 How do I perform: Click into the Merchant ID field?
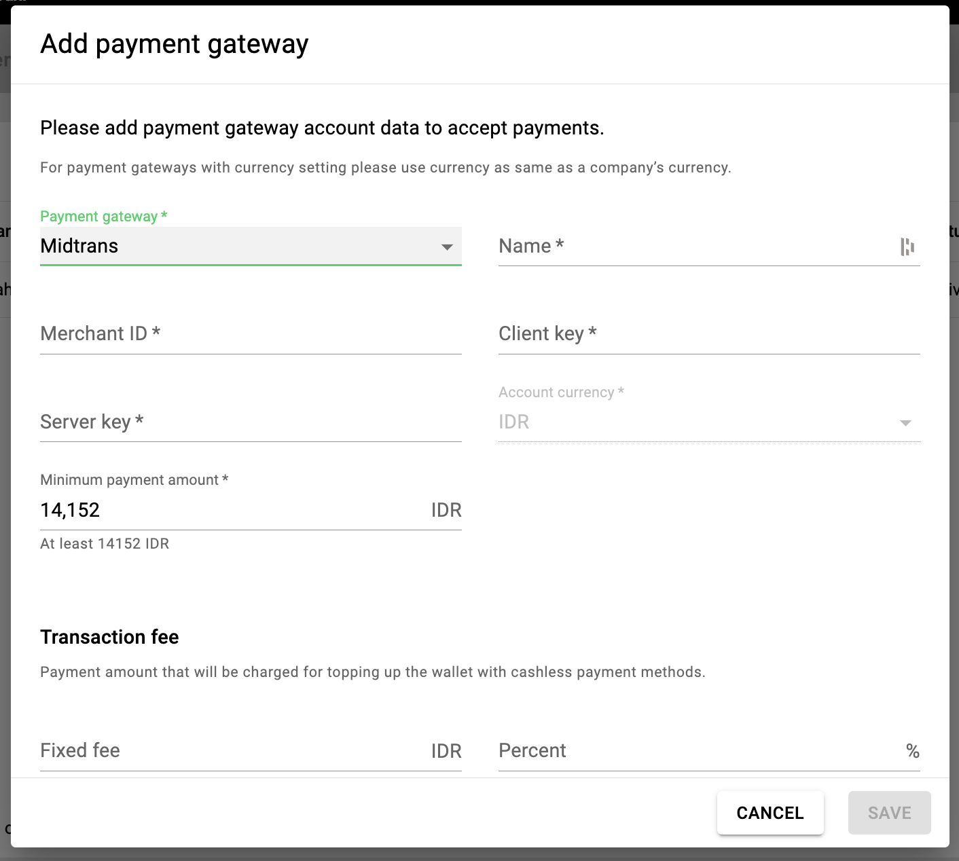(251, 334)
